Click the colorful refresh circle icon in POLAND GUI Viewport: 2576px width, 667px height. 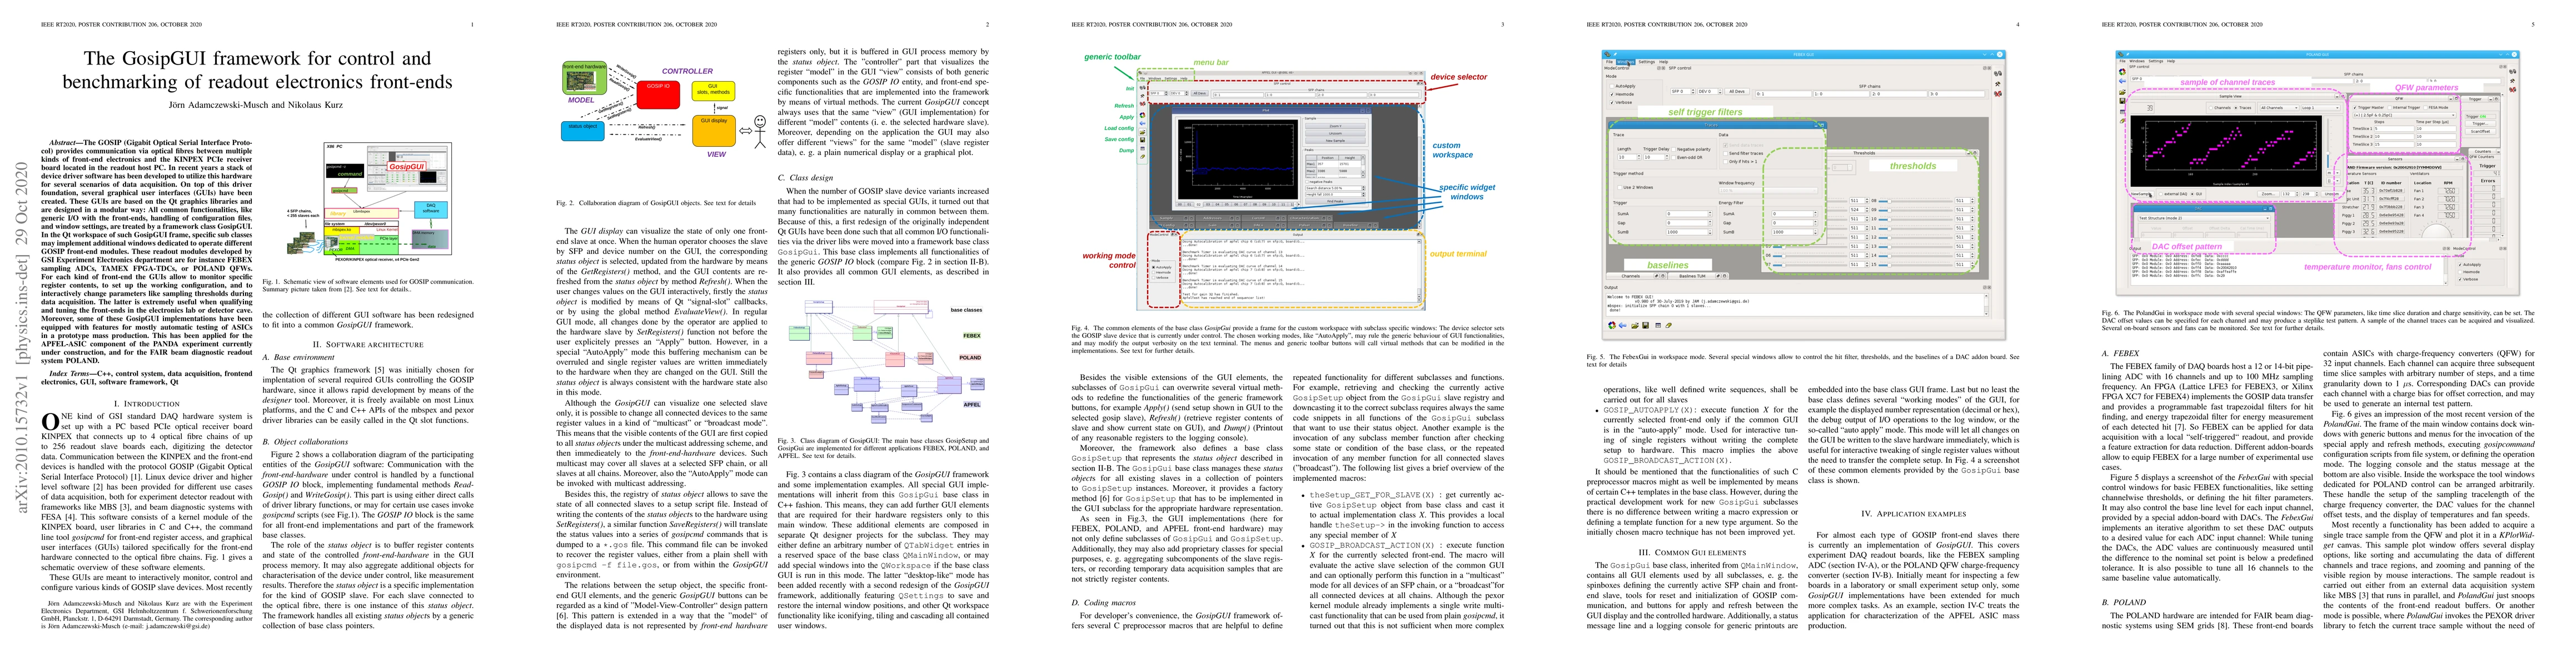(2122, 73)
